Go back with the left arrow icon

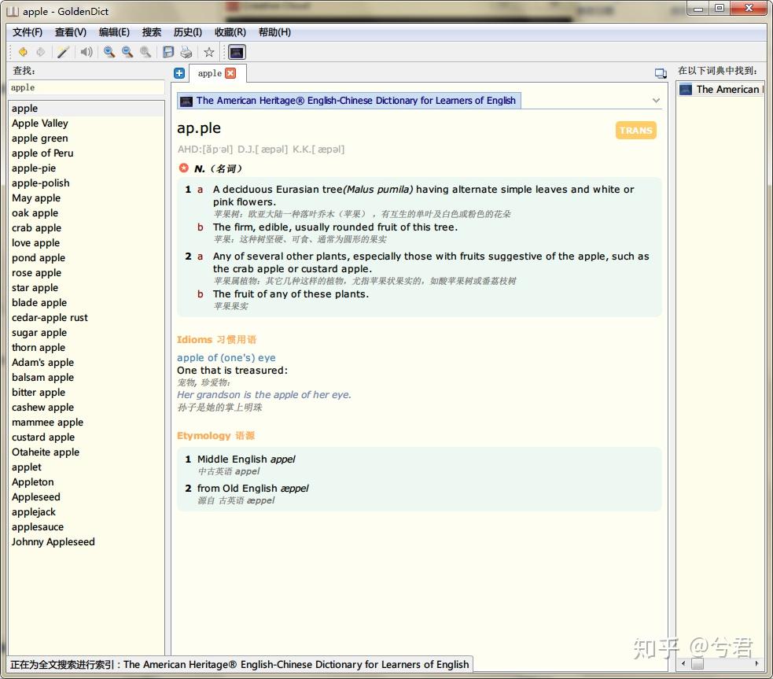point(23,52)
